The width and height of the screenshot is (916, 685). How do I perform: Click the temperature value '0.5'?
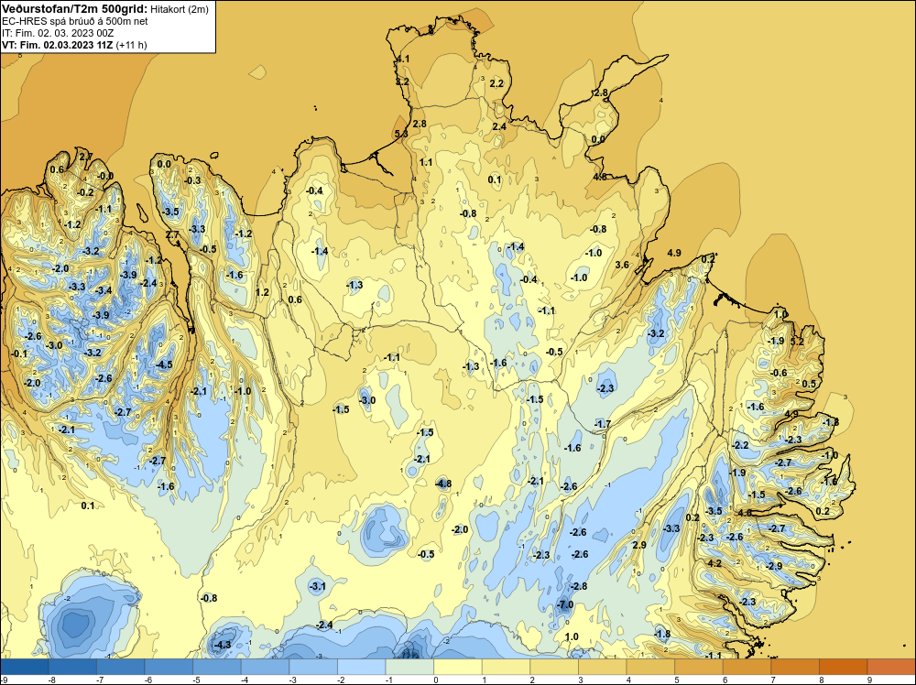[809, 384]
